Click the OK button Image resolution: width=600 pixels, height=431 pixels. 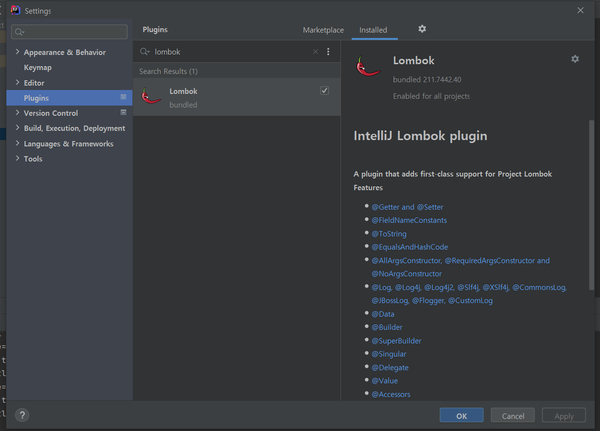click(462, 416)
